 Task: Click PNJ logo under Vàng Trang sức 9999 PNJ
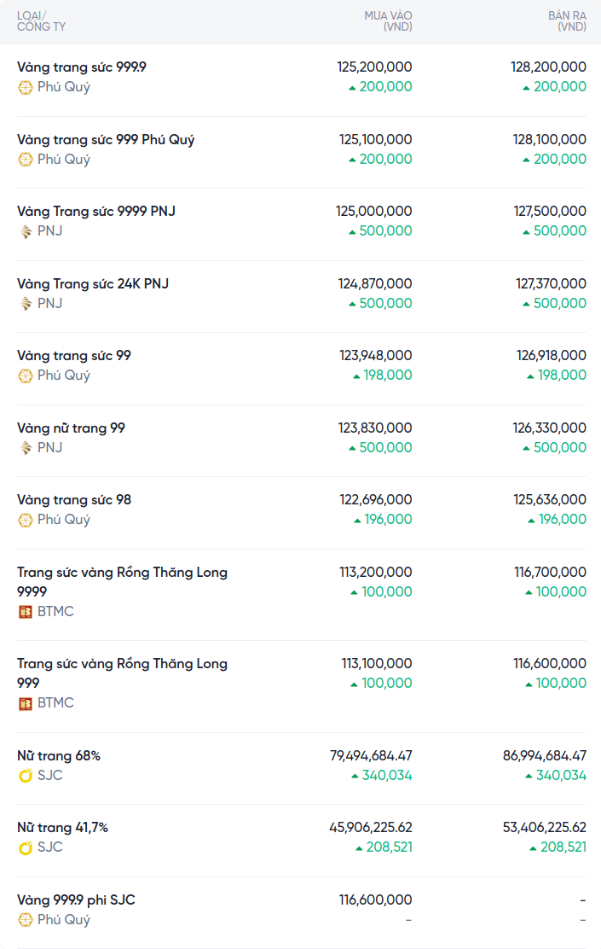click(26, 231)
